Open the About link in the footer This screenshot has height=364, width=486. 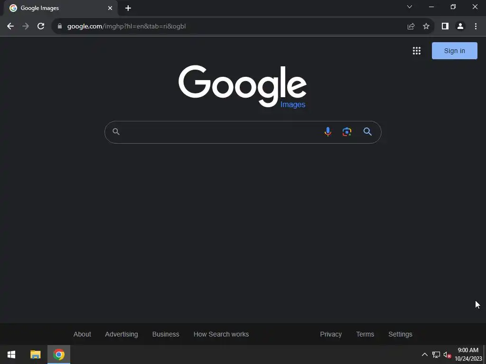pos(82,334)
